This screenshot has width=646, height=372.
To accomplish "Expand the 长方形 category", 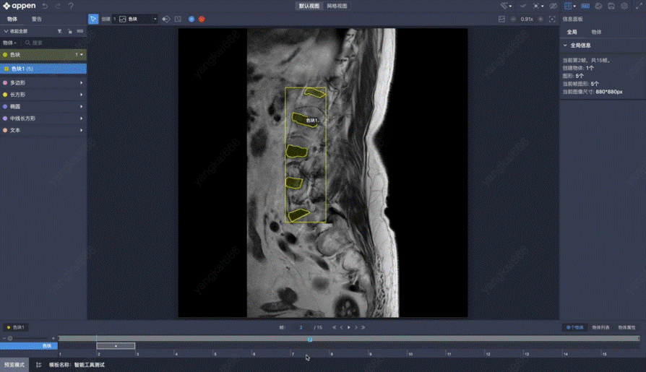I will click(81, 95).
